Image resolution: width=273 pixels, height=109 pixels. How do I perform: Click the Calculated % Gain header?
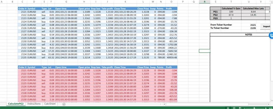(231, 9)
